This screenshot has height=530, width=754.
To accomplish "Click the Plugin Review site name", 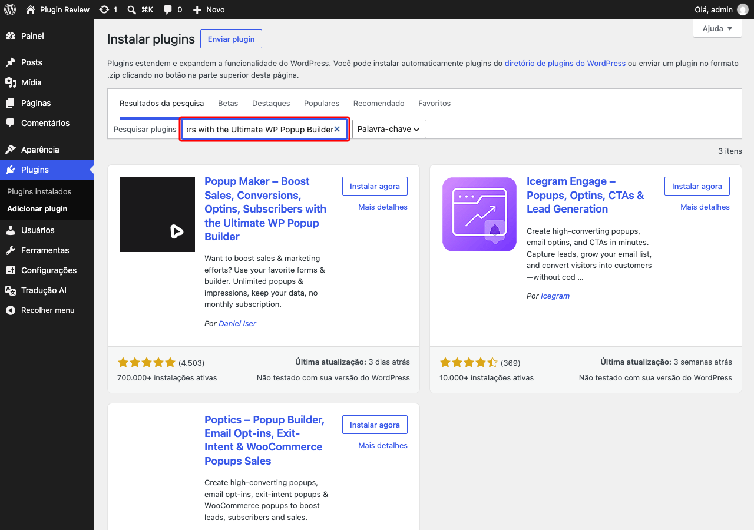I will tap(65, 9).
